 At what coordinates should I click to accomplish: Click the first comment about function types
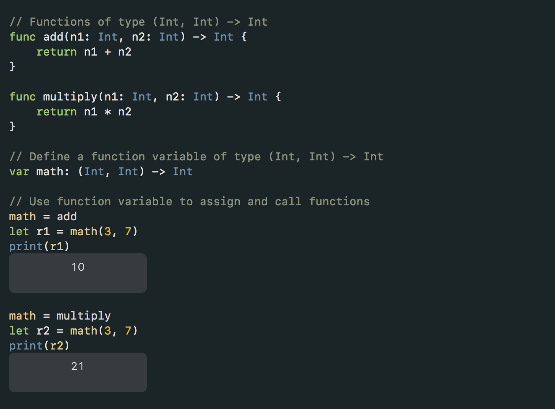(139, 22)
